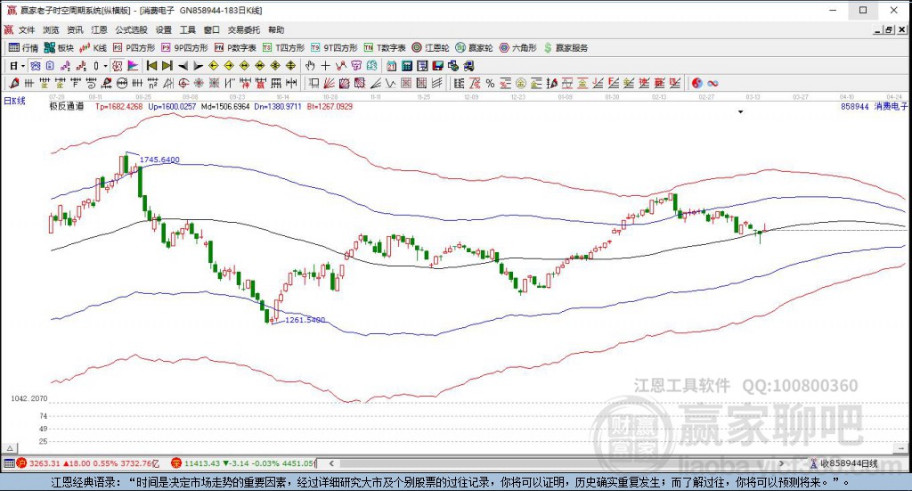This screenshot has height=491, width=912.
Task: Click the percent retracement tool
Action: click(490, 83)
